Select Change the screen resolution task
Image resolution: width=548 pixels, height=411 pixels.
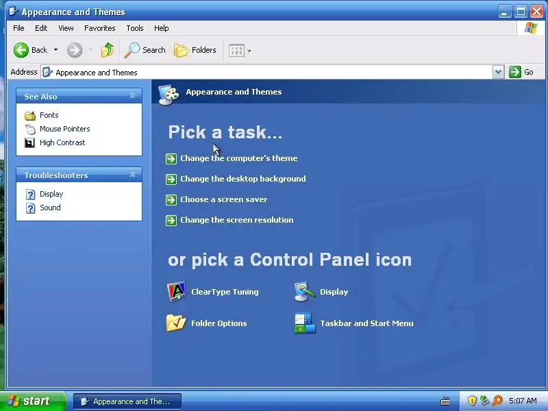[x=236, y=220]
